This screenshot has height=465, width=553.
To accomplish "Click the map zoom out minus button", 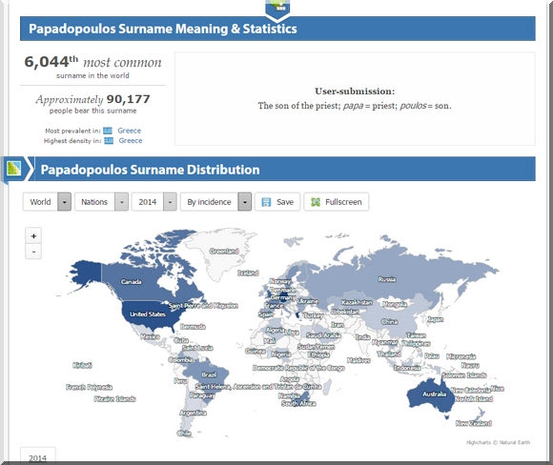I will click(33, 252).
